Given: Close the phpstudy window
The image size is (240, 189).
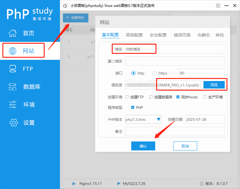Looking at the screenshot, I should point(235,6).
